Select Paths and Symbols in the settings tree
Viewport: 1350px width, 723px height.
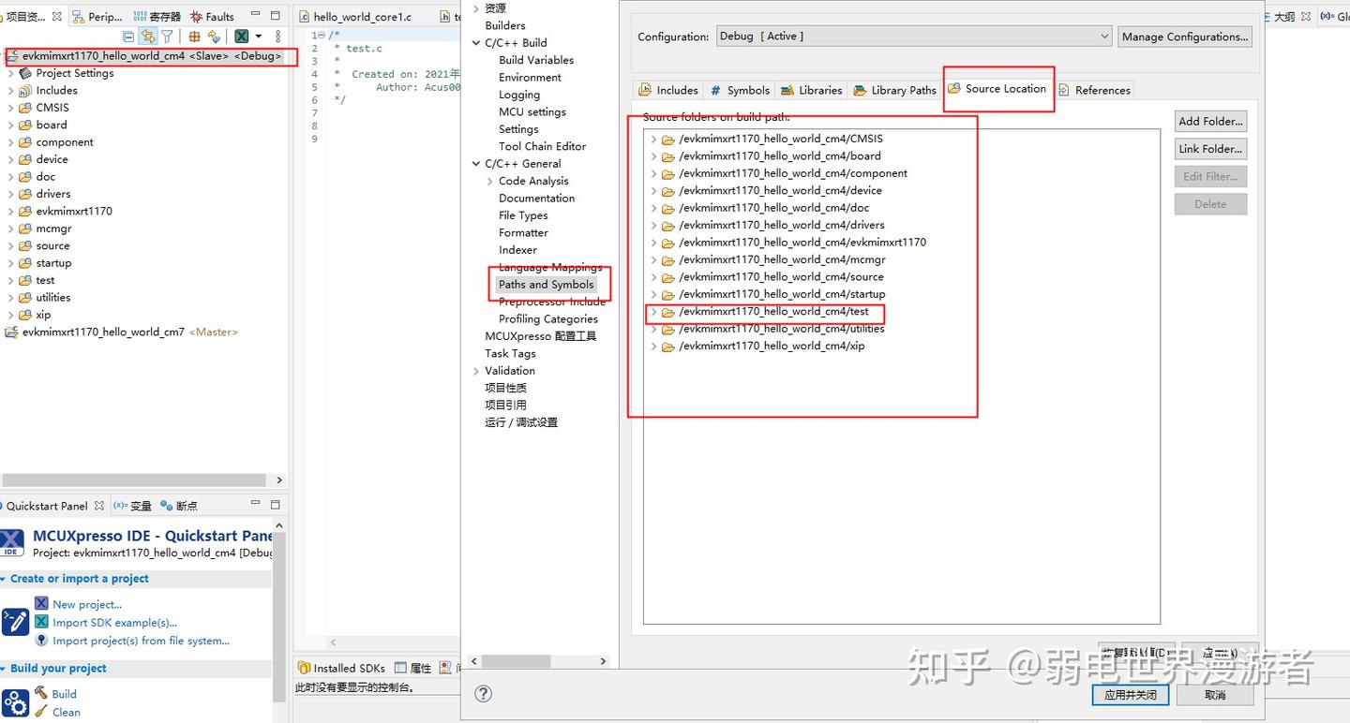tap(547, 285)
